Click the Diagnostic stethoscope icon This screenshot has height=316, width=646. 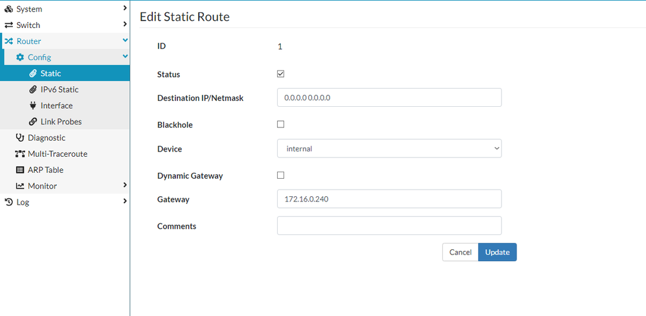20,138
